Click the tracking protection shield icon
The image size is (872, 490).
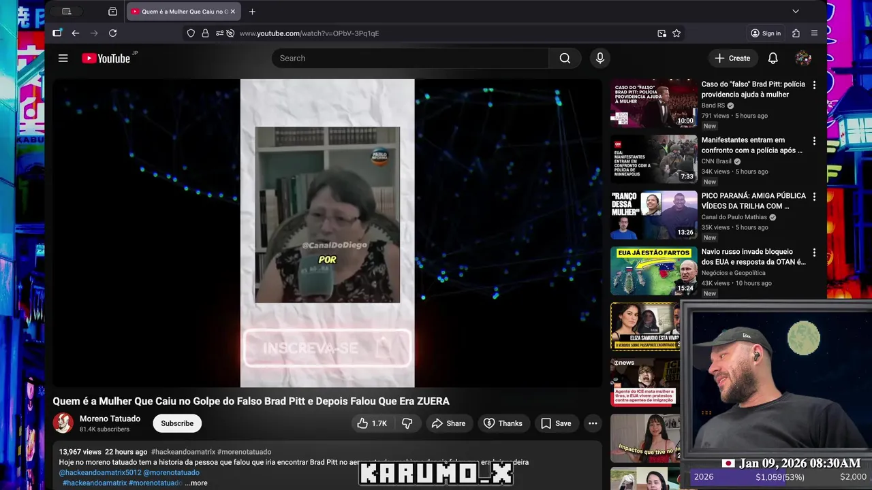tap(191, 33)
